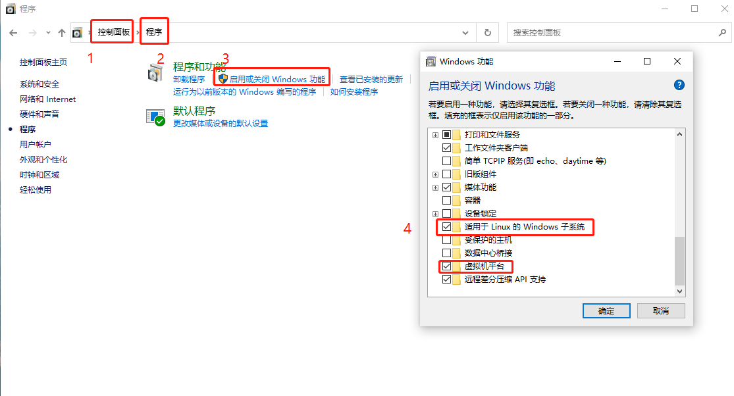Screen dimensions: 734x396
Task: Toggle the 虚拟机平台 checkbox
Action: coord(446,266)
